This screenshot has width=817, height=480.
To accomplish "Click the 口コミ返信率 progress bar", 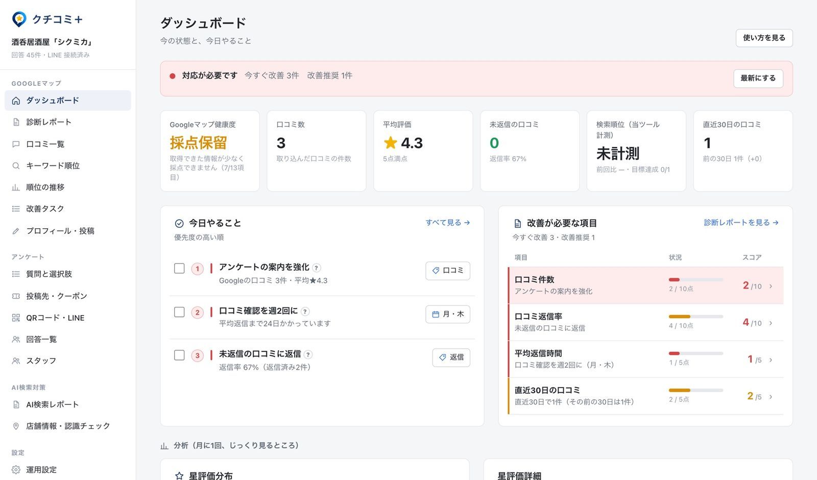I will coord(695,316).
